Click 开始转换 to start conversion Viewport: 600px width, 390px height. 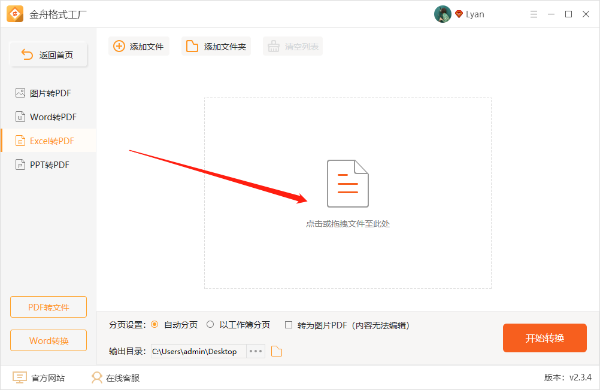(544, 338)
